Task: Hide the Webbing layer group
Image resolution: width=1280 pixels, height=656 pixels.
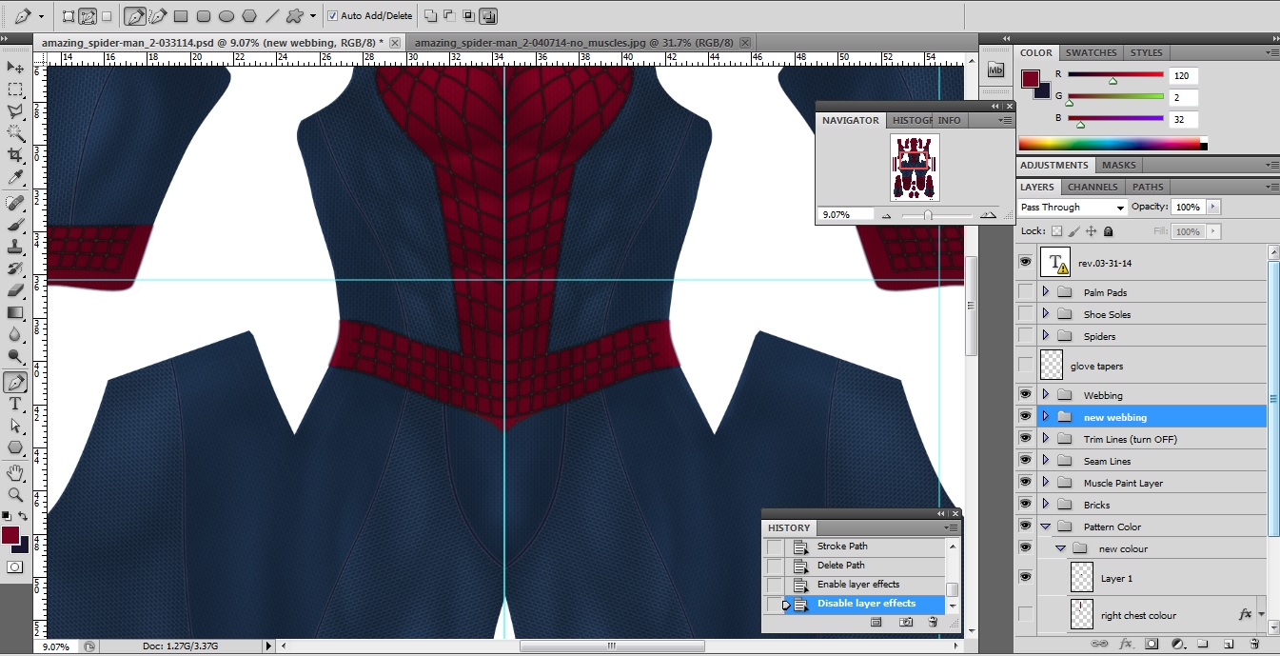Action: (x=1025, y=394)
